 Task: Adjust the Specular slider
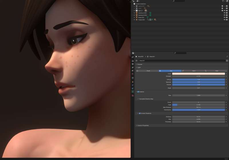coord(198,82)
